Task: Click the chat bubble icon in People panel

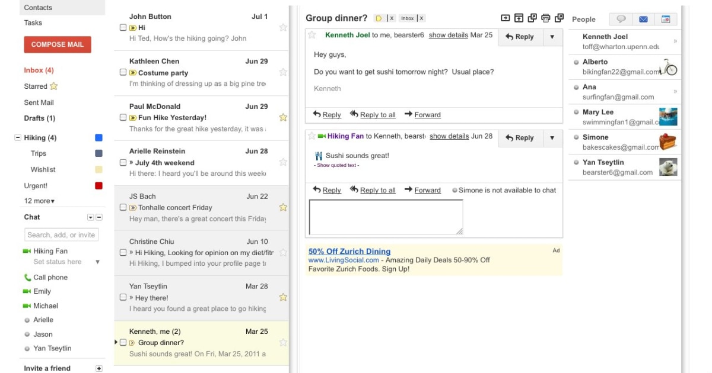Action: click(x=621, y=19)
